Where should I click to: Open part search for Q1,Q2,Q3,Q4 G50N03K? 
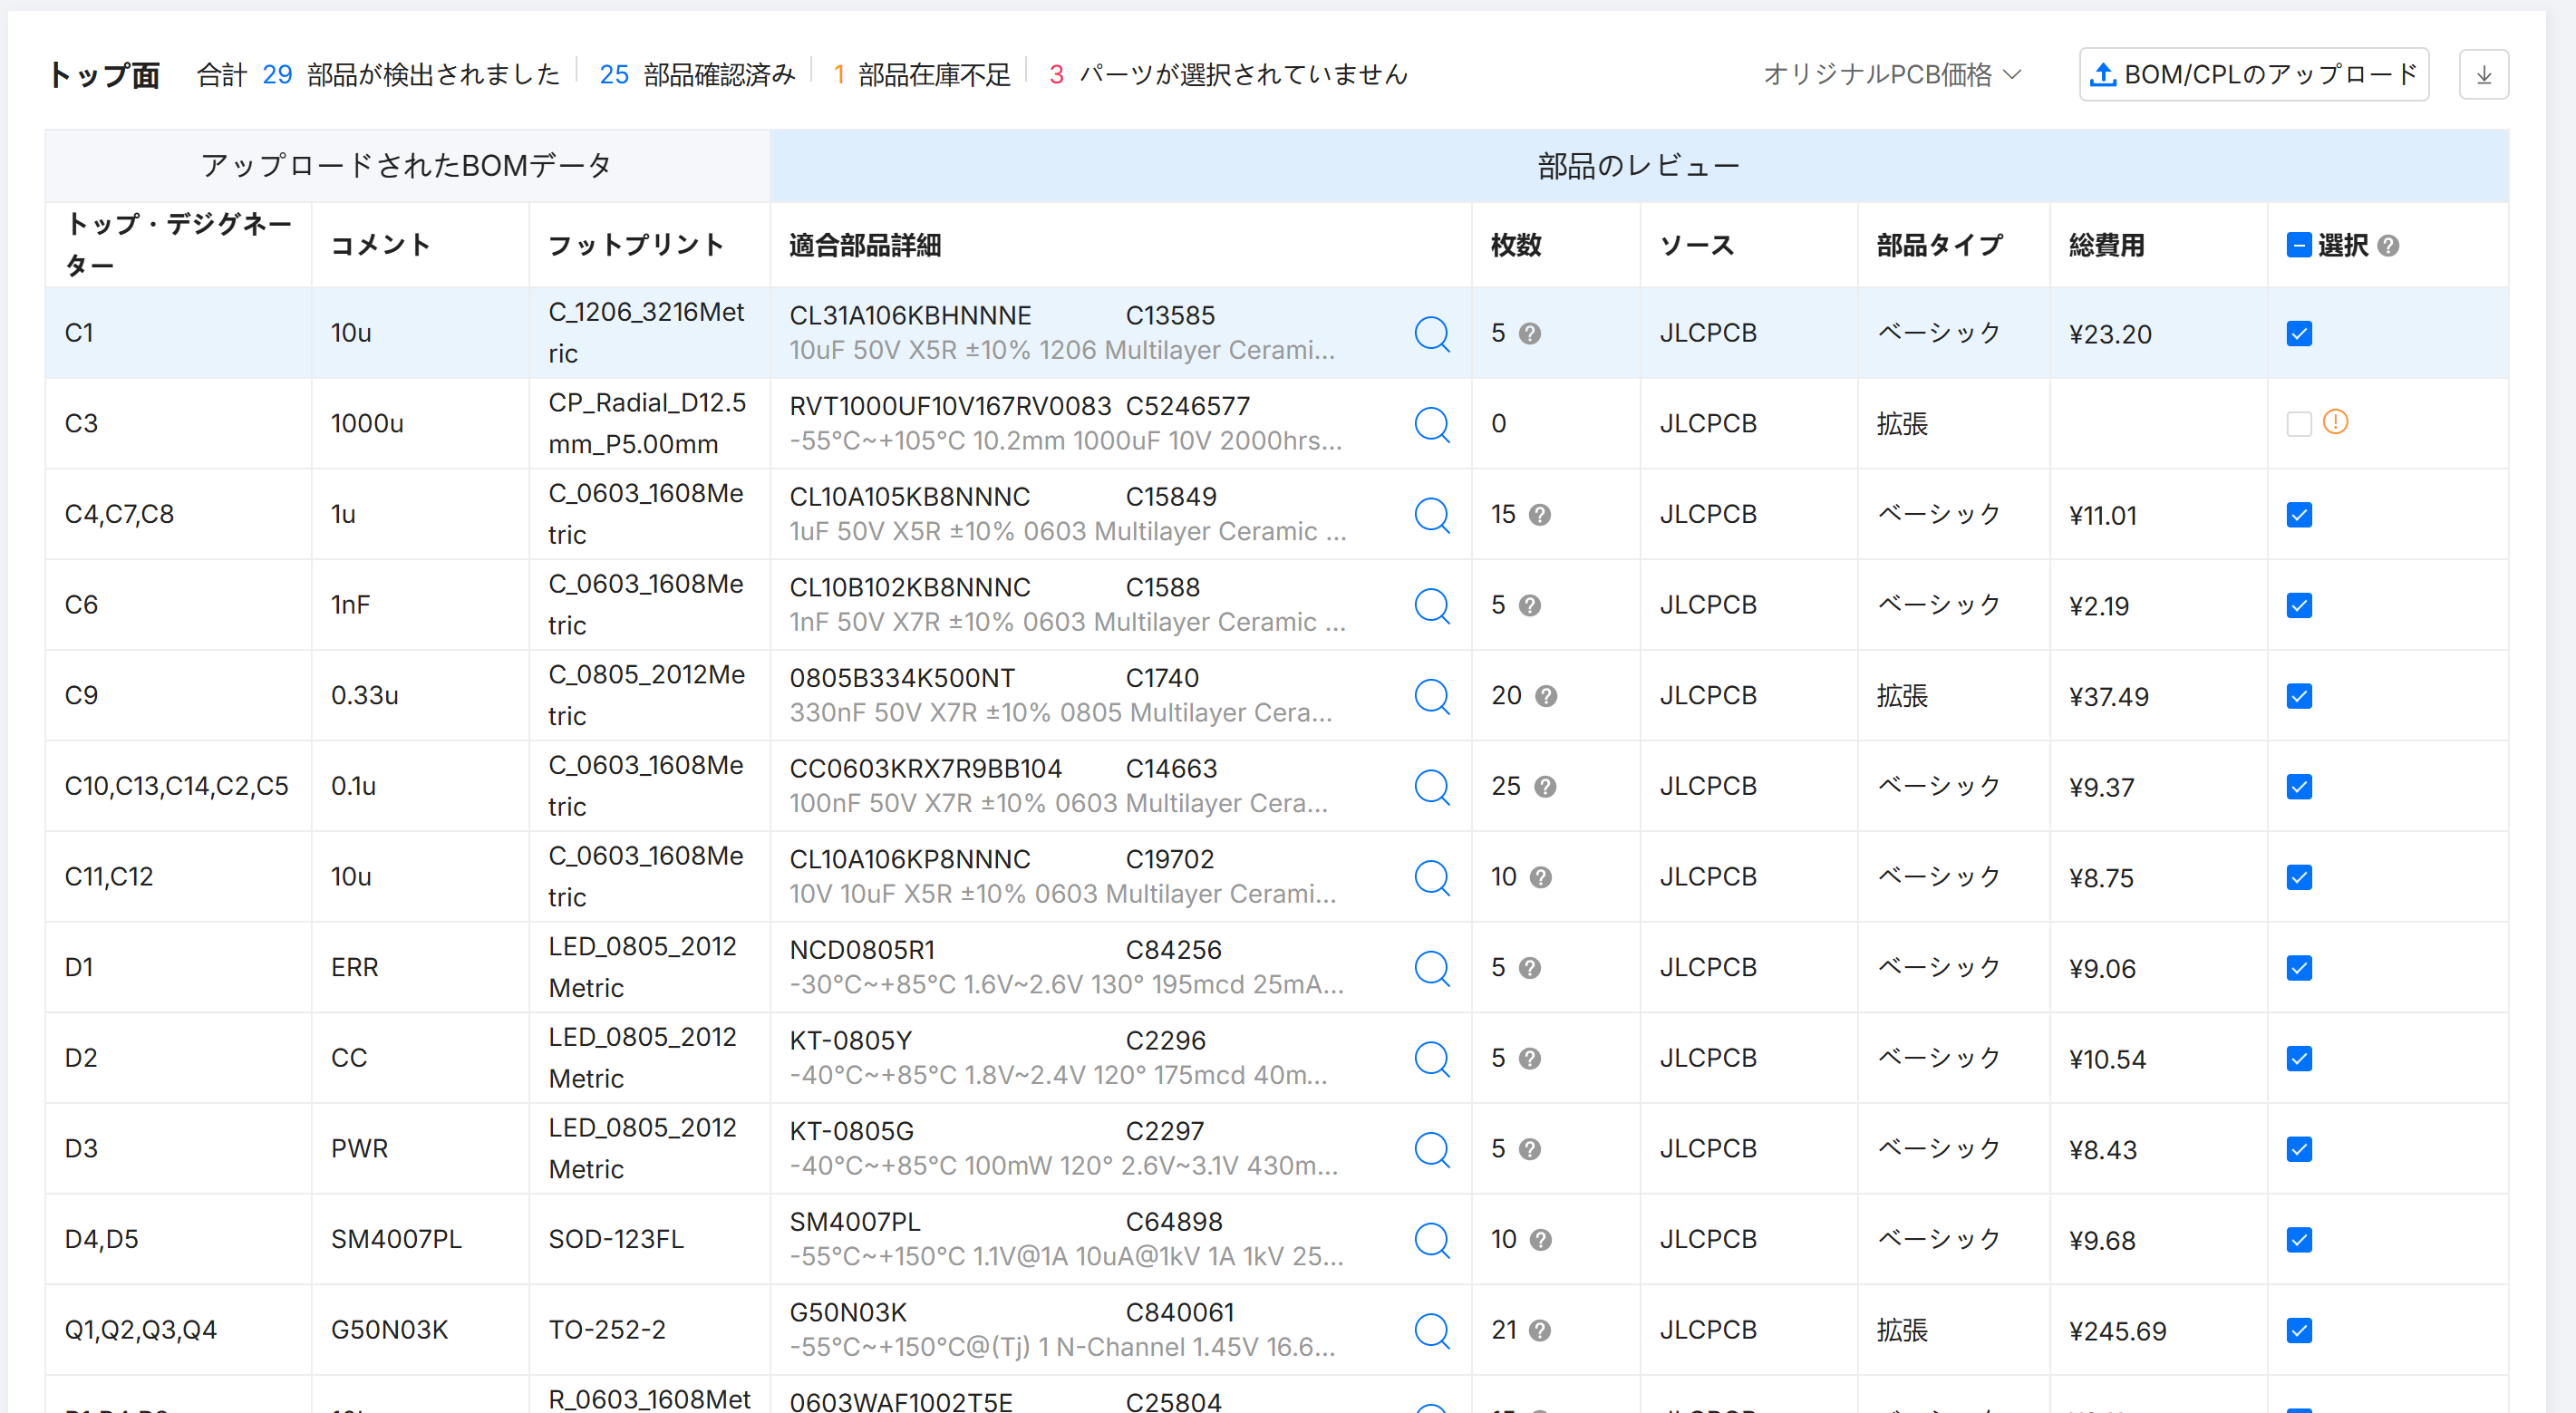pos(1431,1330)
